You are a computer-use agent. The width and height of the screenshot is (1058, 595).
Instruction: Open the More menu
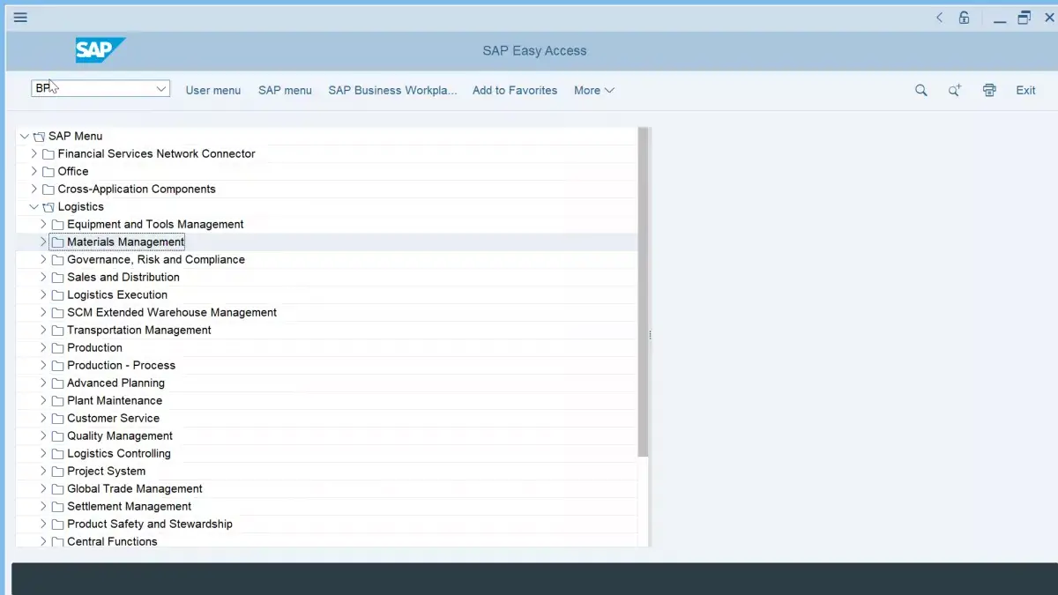tap(594, 90)
